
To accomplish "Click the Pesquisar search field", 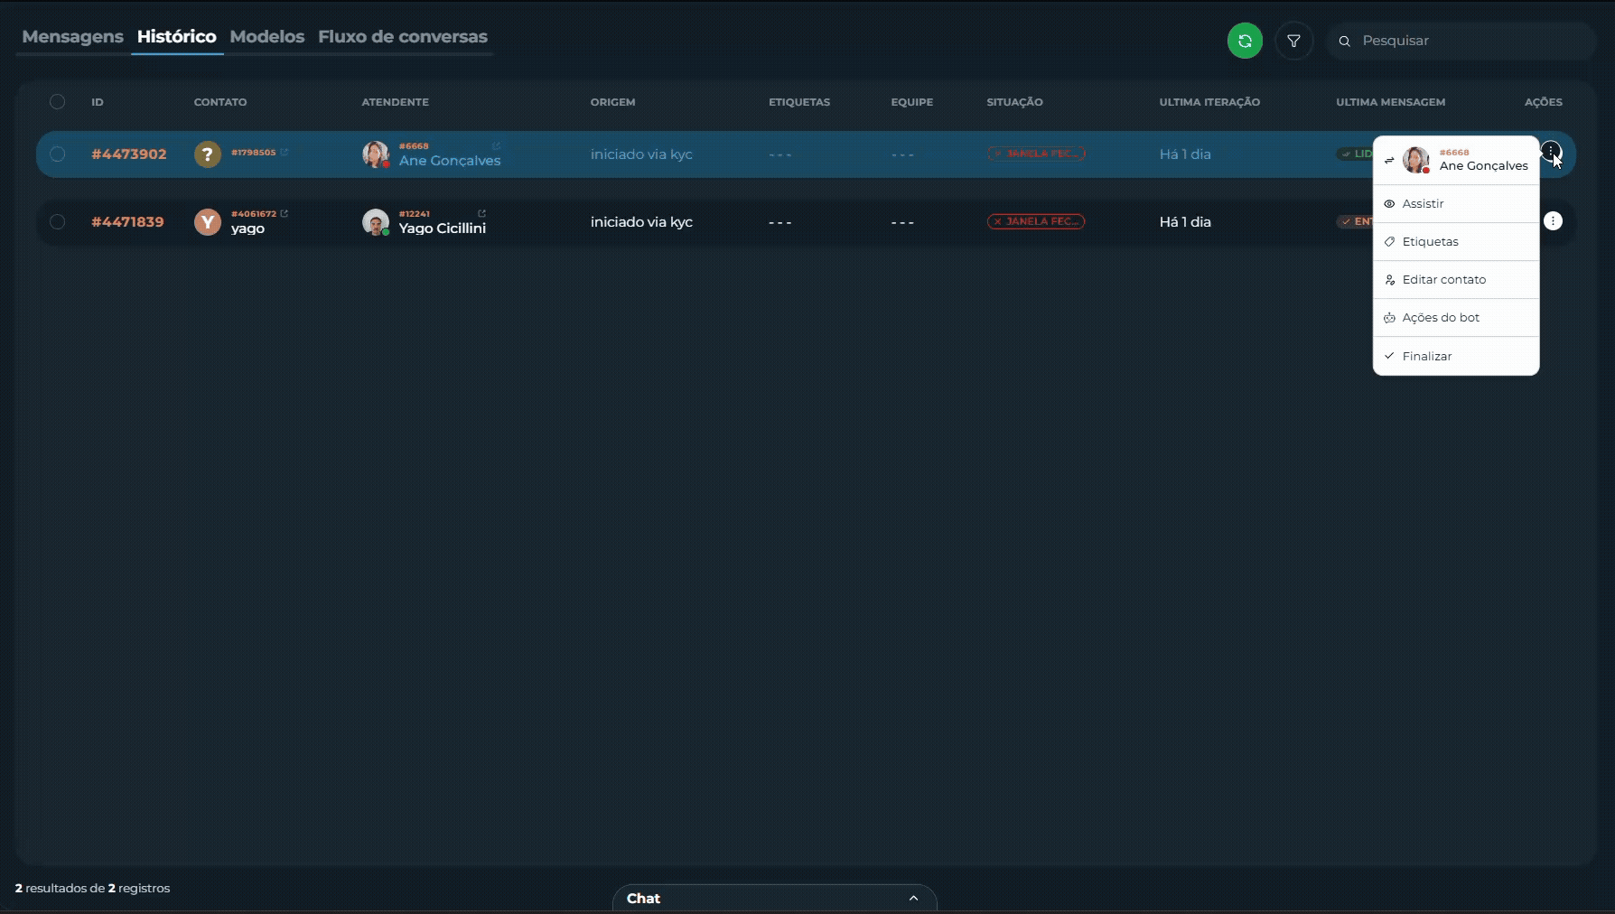I will [1461, 41].
